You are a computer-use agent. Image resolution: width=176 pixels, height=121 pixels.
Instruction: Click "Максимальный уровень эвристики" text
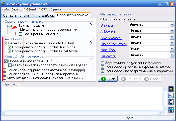pyautogui.click(x=49, y=30)
